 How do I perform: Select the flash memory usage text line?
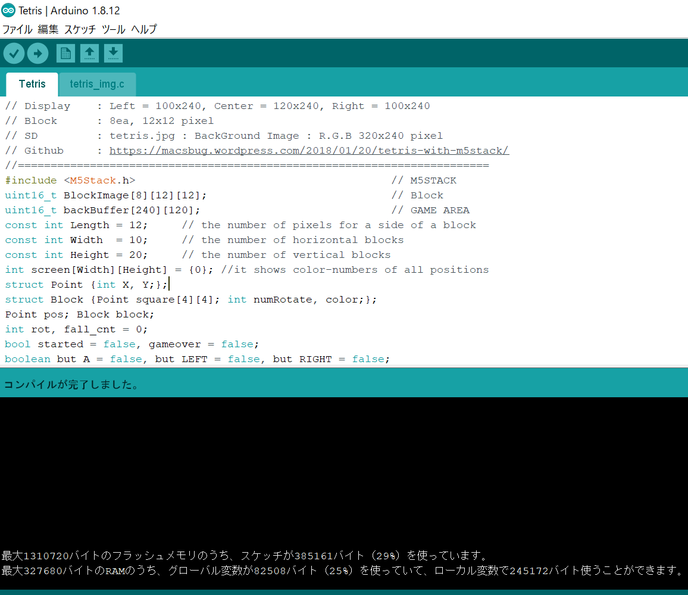click(250, 554)
